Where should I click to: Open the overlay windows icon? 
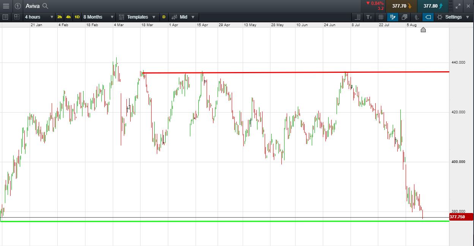point(404,17)
